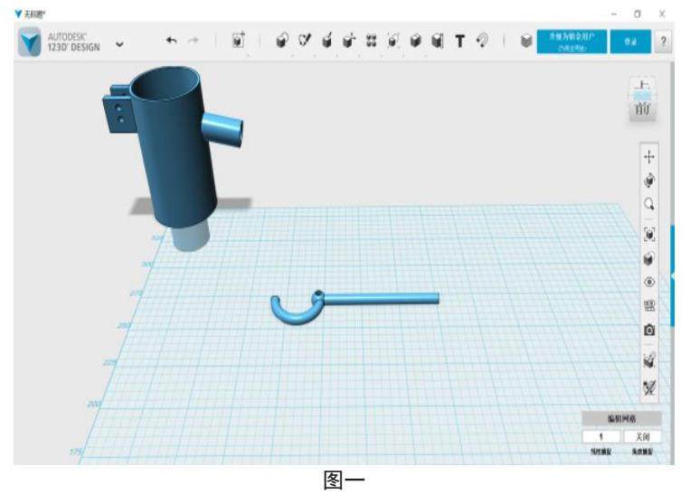
Task: Select the Zoom magnifier tool
Action: pyautogui.click(x=648, y=204)
